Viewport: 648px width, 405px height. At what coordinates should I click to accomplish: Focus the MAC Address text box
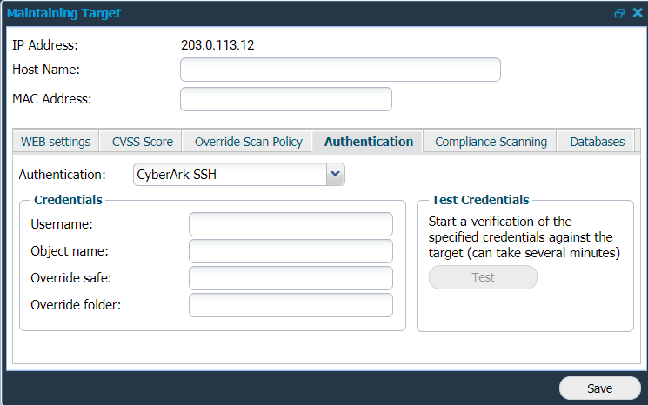(285, 99)
